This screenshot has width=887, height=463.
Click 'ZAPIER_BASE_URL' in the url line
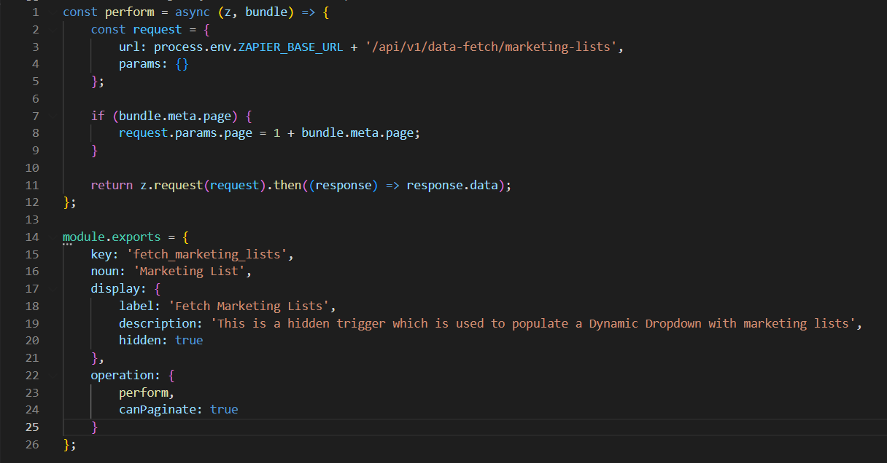[290, 47]
